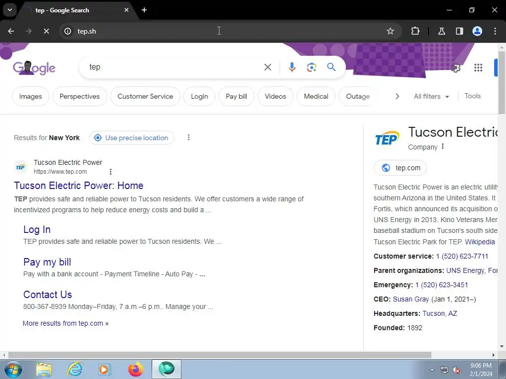Click the horizontal scrollbar right arrow
This screenshot has width=506, height=379.
(494, 355)
